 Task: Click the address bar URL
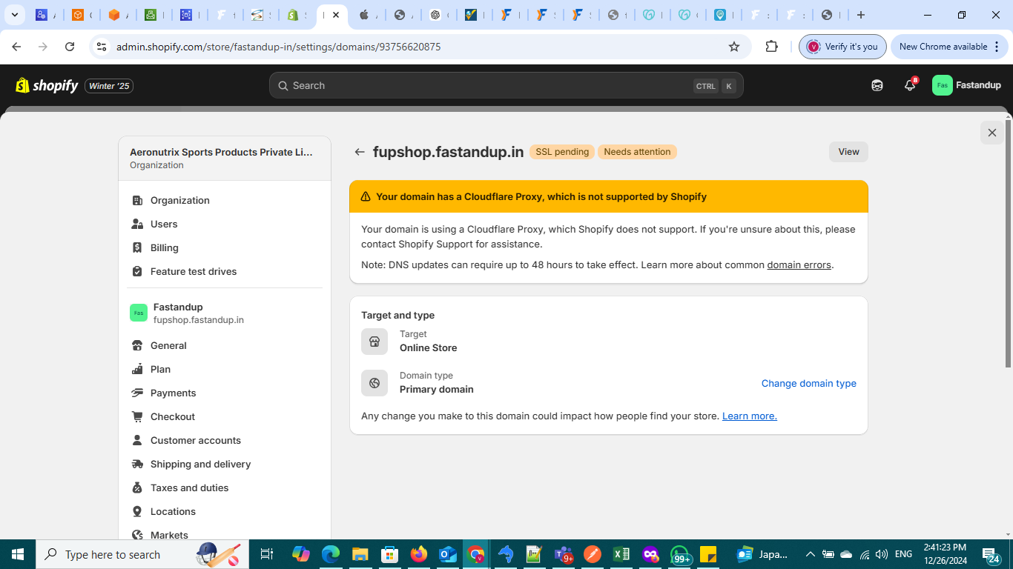tap(279, 47)
